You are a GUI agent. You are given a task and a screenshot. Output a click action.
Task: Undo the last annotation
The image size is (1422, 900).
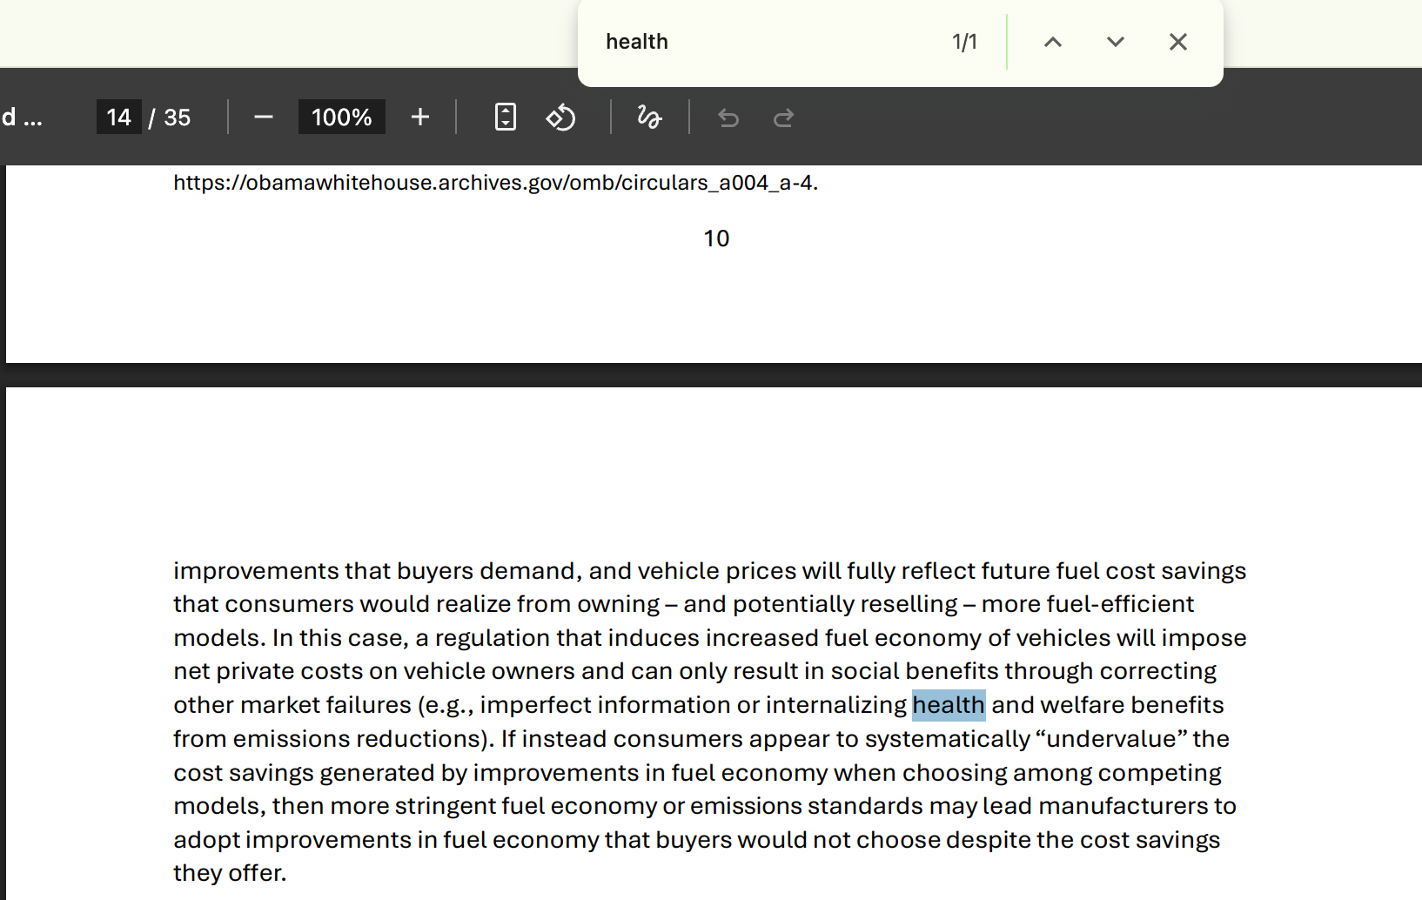click(x=728, y=118)
